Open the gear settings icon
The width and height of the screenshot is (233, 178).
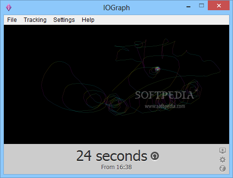point(222,160)
